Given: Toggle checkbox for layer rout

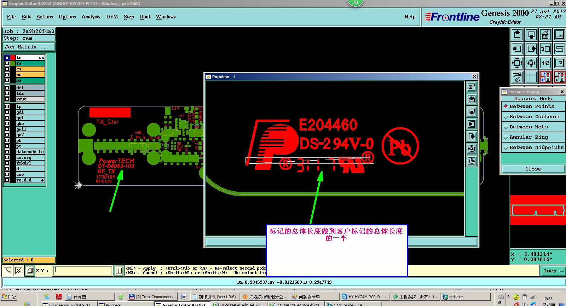Looking at the screenshot, I should 7,99.
